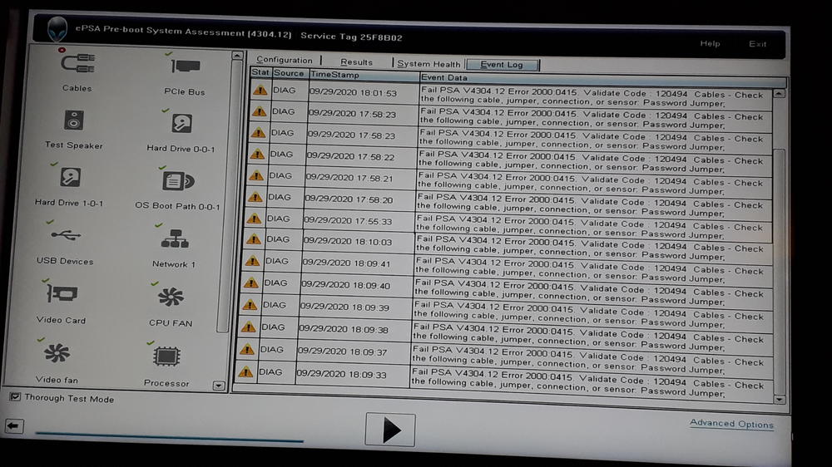The width and height of the screenshot is (832, 467).
Task: Switch to the Configuration tab
Action: tap(284, 61)
